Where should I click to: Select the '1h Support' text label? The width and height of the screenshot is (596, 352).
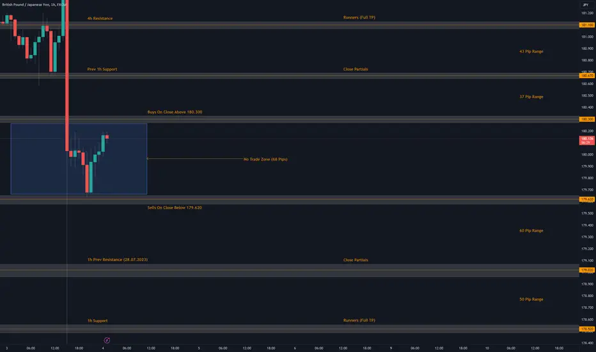pos(97,321)
